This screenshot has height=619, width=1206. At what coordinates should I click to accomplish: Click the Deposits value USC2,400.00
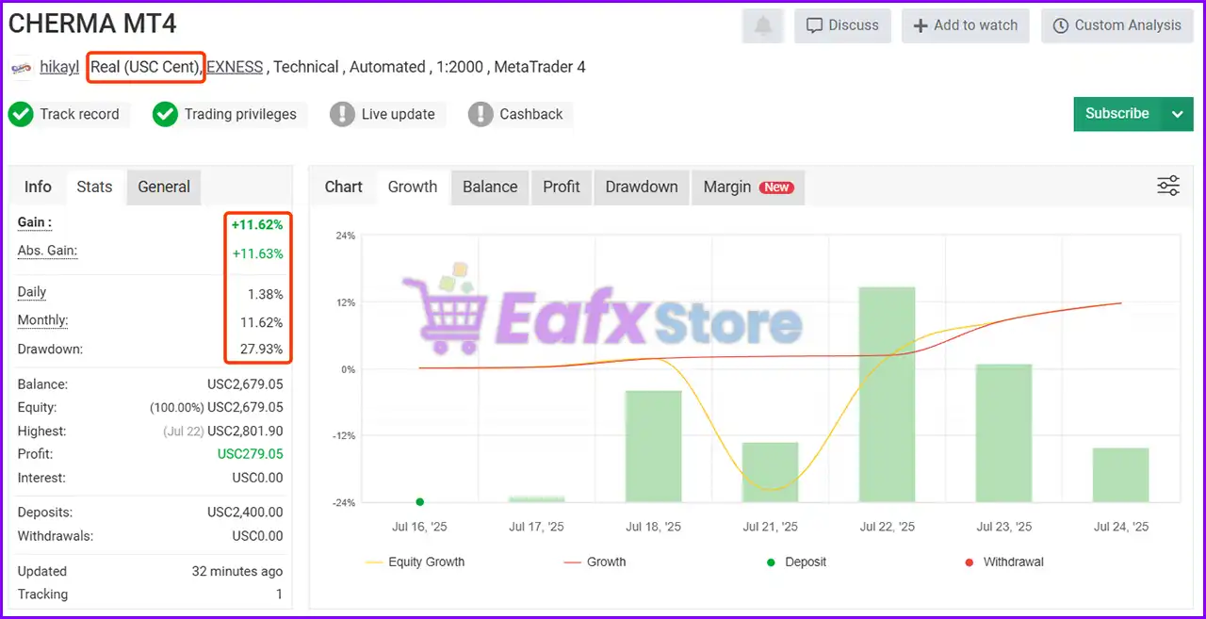(x=245, y=513)
